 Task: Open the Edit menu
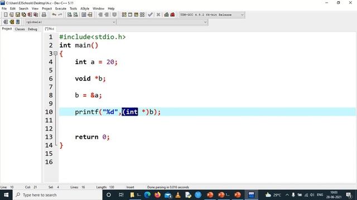click(12, 9)
